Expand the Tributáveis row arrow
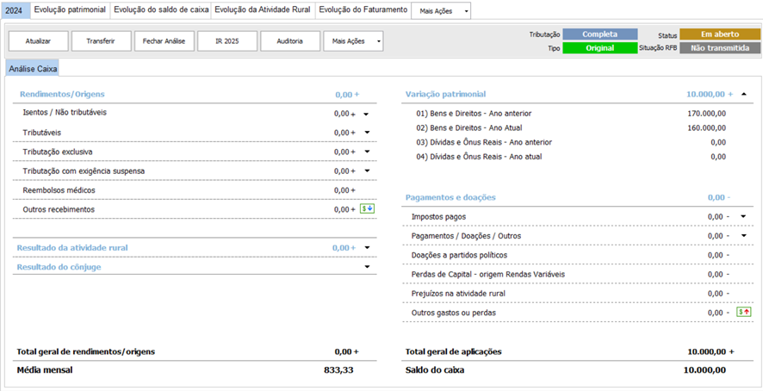 pyautogui.click(x=366, y=133)
